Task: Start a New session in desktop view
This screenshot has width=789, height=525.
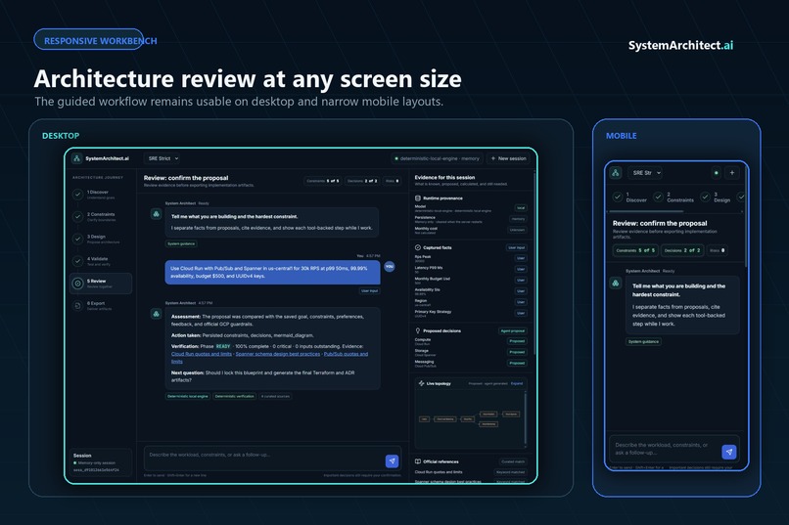Action: coord(509,158)
